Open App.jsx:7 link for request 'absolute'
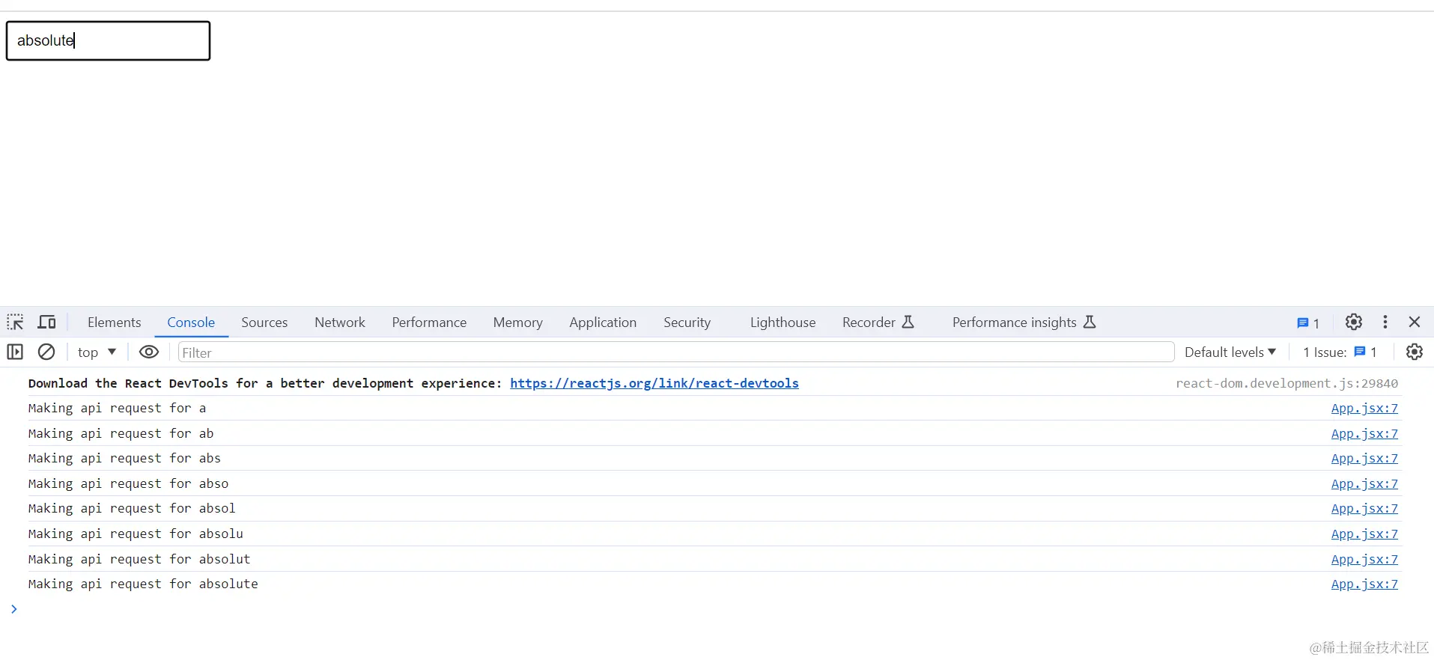This screenshot has height=660, width=1434. pos(1364,584)
